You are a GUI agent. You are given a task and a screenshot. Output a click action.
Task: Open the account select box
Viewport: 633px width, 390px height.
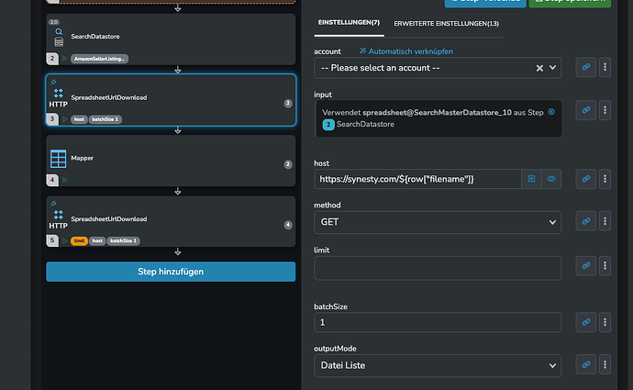(x=438, y=68)
